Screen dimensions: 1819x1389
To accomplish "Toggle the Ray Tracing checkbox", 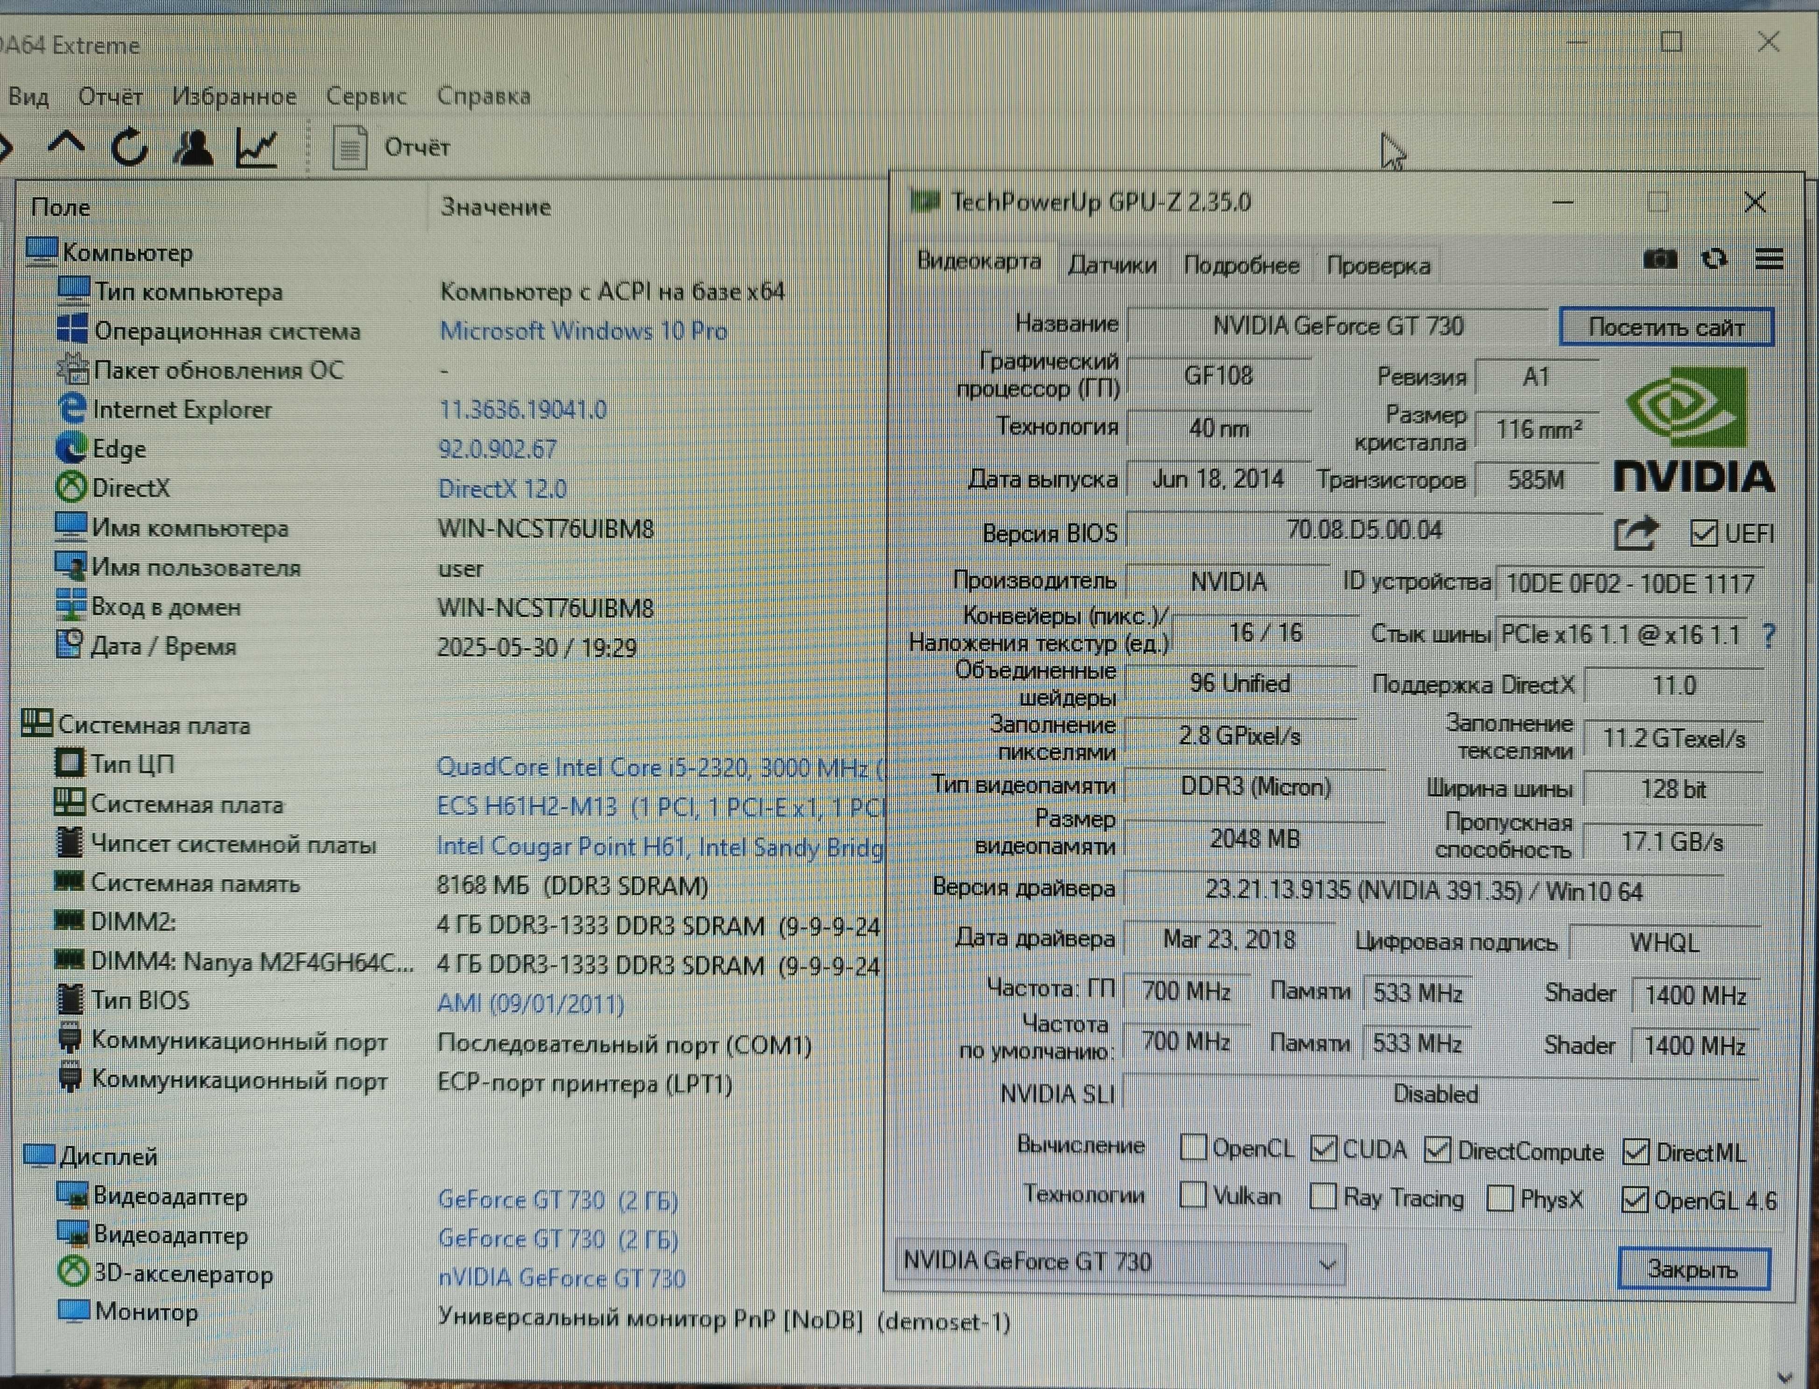I will (1324, 1196).
